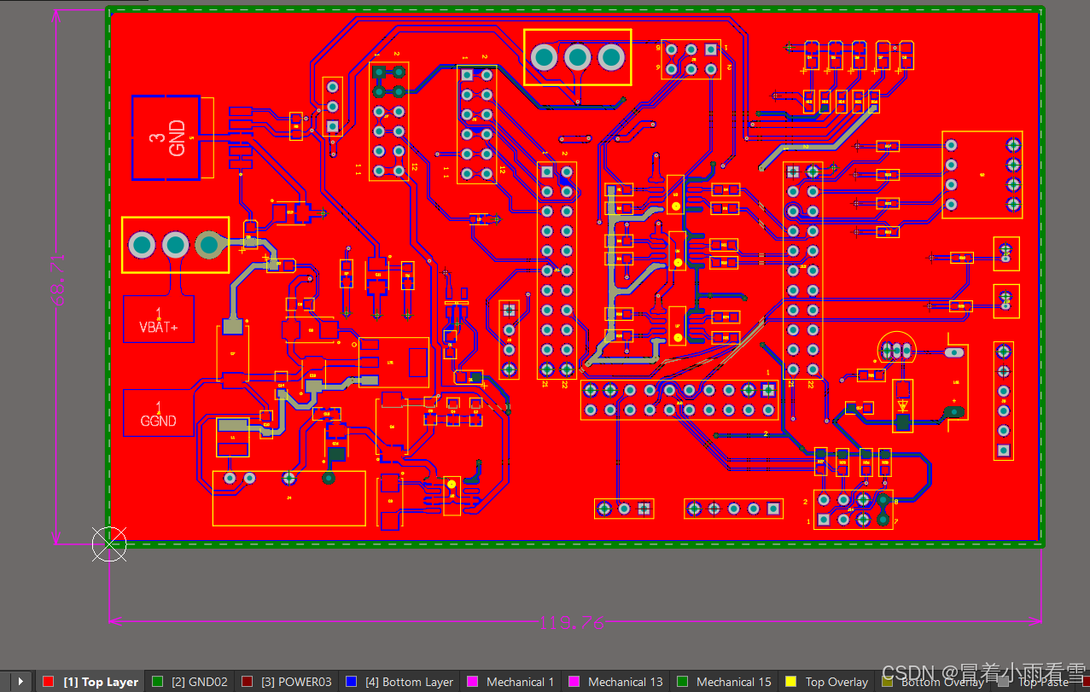Click the yellow swatch next to Top Overlay

pyautogui.click(x=792, y=682)
